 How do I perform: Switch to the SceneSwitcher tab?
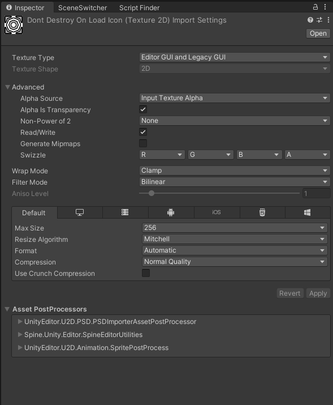tap(83, 8)
